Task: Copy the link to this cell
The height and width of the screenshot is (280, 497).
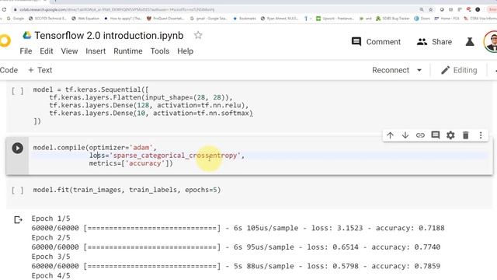Action: tap(420, 135)
